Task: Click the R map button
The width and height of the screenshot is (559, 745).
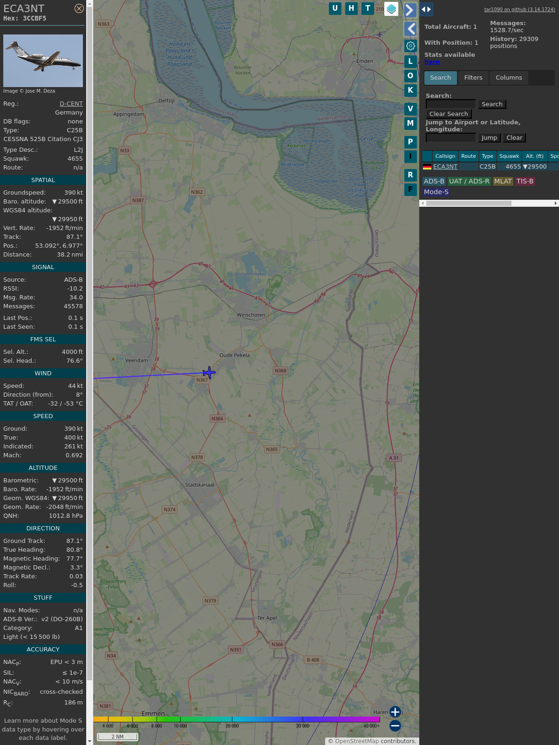Action: (410, 175)
